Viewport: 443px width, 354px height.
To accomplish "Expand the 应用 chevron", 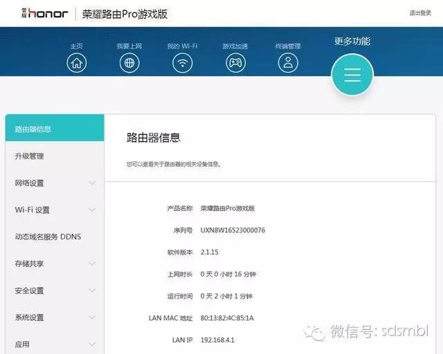I will (x=92, y=344).
